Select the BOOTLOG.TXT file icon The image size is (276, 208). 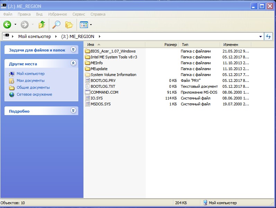point(88,86)
